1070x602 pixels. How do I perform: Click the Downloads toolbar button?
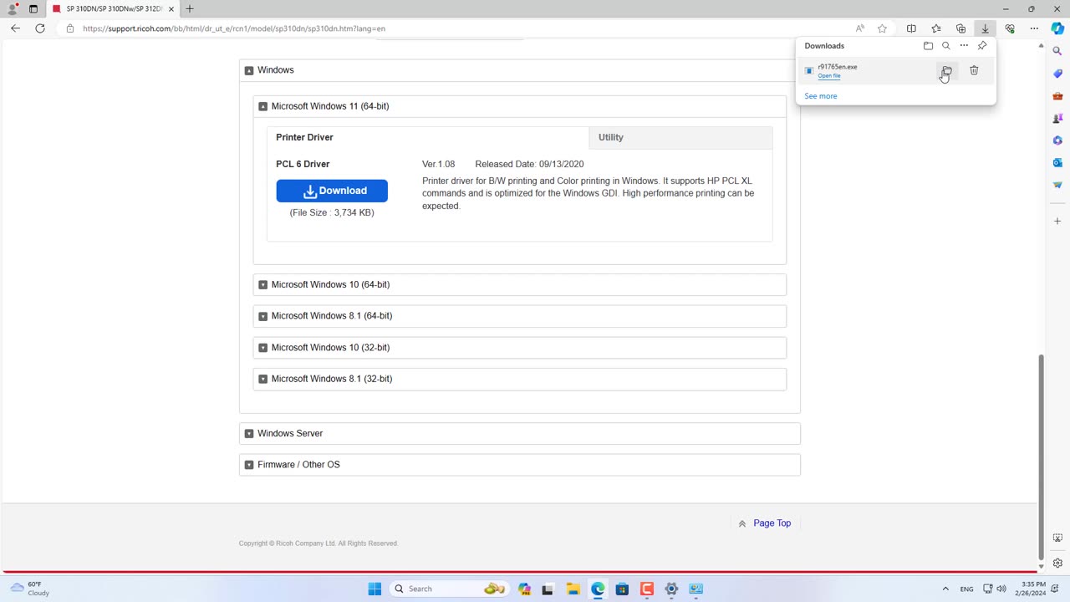[985, 28]
